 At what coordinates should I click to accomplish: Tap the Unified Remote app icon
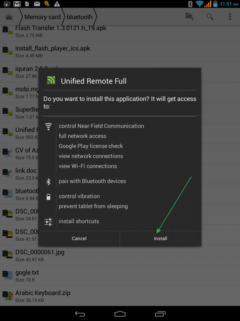(51, 80)
